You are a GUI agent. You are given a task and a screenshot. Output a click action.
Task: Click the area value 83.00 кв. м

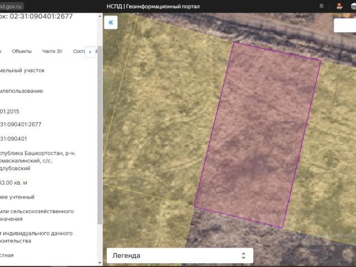[13, 183]
